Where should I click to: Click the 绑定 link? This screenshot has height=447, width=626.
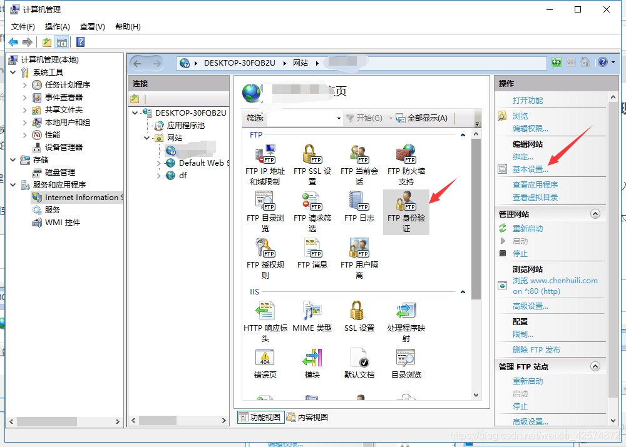[x=523, y=157]
